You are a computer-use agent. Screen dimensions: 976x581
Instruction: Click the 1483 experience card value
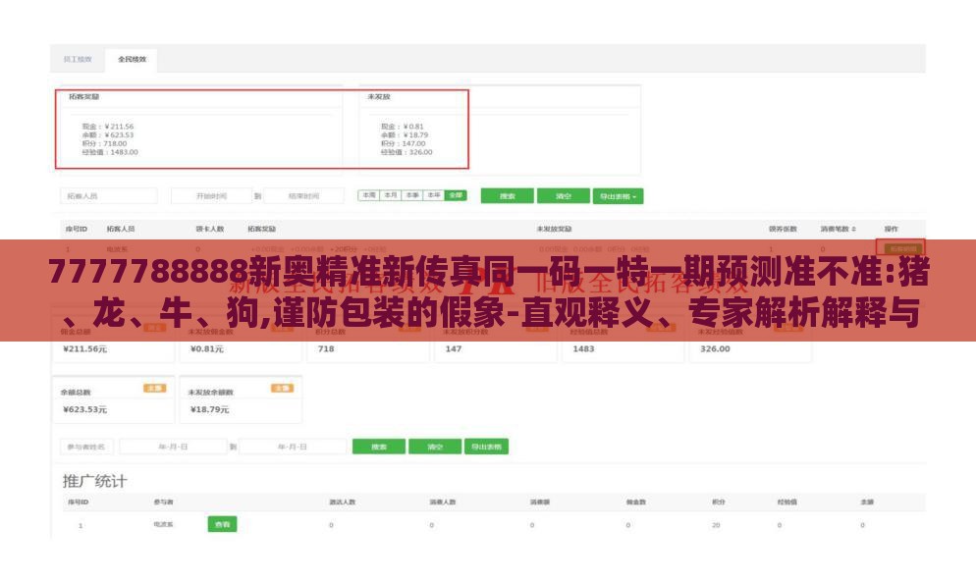tap(583, 349)
